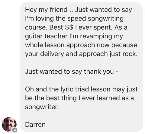The width and height of the screenshot is (145, 134).
Task: Click the words 'ever learned as a'
Action: pos(108,98)
